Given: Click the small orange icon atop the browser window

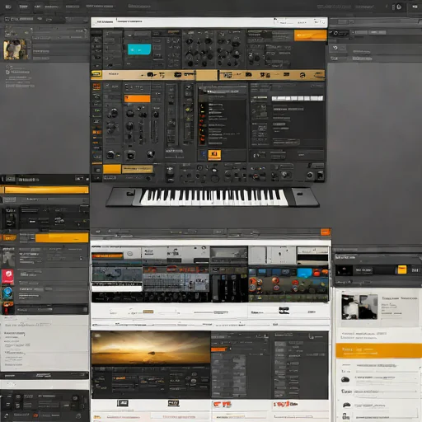Looking at the screenshot, I should tap(326, 232).
